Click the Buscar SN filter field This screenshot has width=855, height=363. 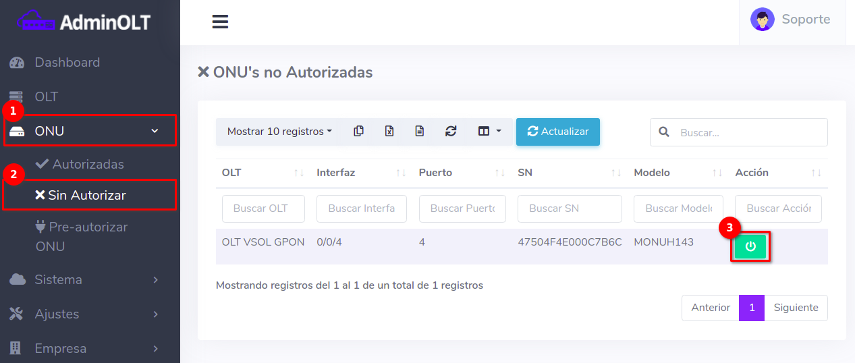coord(569,208)
